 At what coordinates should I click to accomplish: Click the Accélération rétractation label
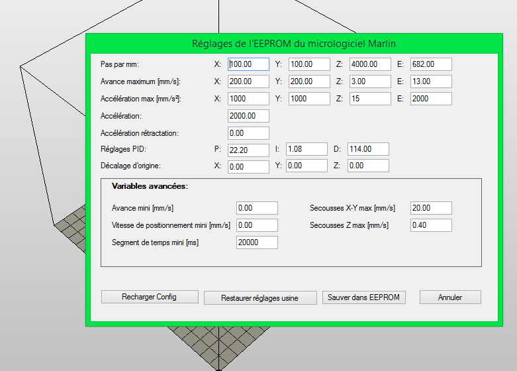tap(140, 133)
